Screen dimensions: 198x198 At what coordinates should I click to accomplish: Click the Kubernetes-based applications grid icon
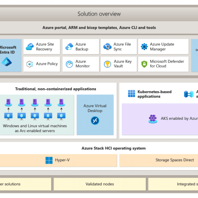131,93
